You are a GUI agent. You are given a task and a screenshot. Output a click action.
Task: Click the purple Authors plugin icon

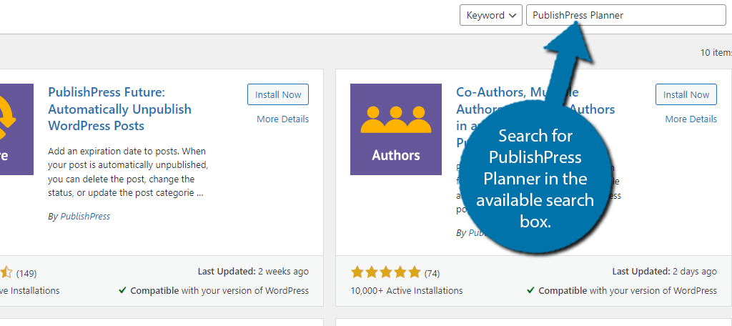pyautogui.click(x=396, y=129)
